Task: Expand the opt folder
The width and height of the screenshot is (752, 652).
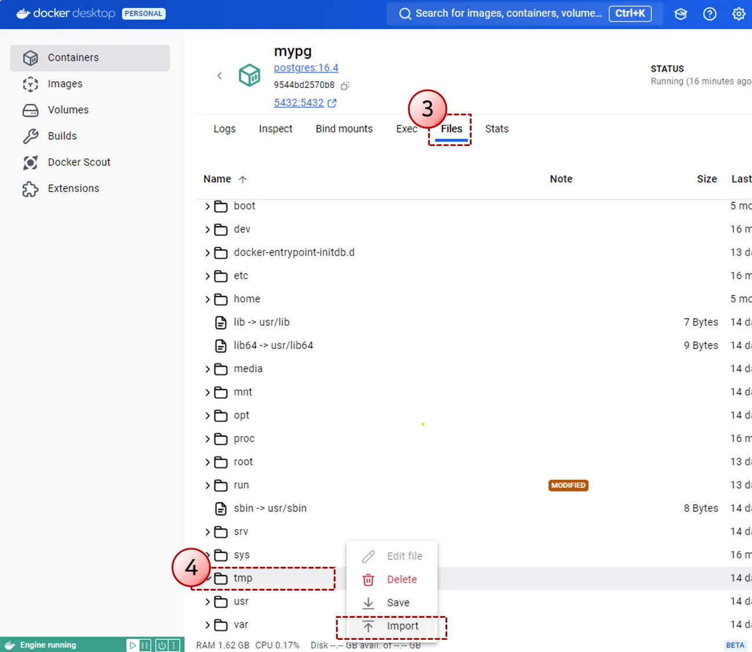Action: 207,416
